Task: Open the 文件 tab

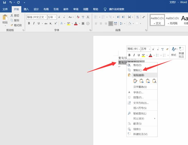Action: coord(5,9)
